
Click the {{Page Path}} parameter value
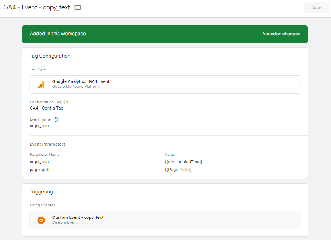(x=178, y=170)
